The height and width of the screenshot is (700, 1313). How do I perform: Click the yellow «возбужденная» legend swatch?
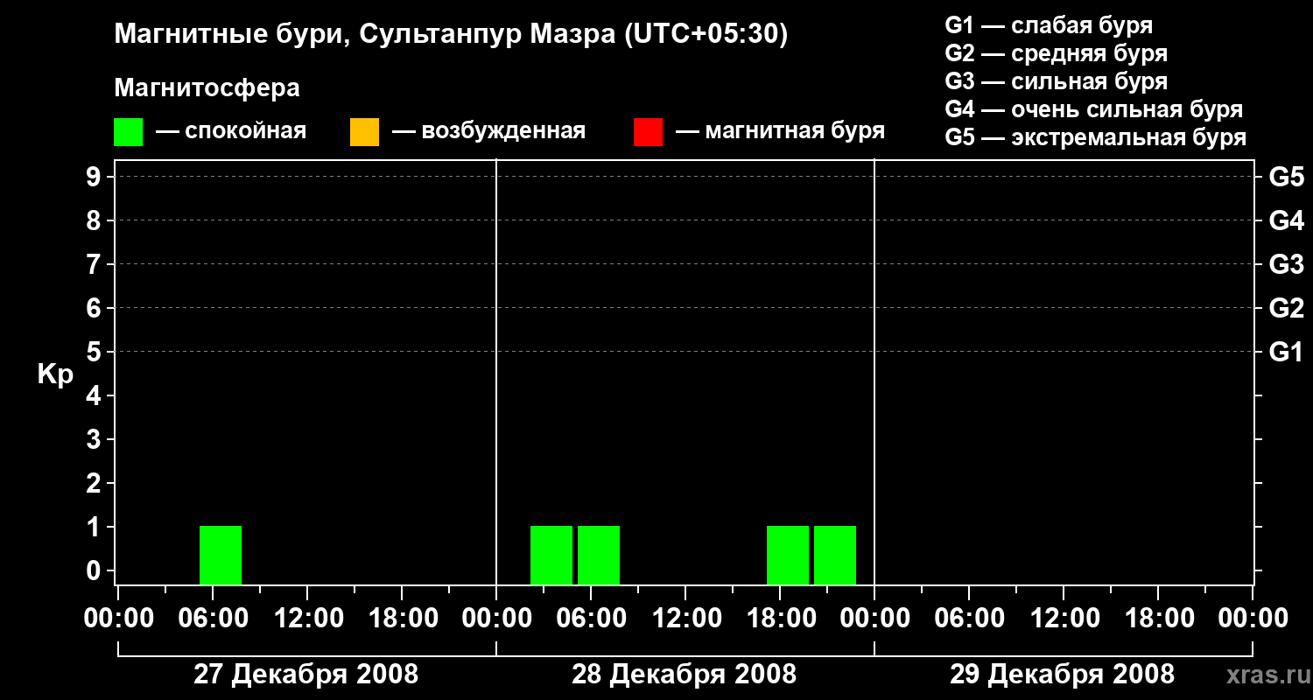tap(364, 132)
